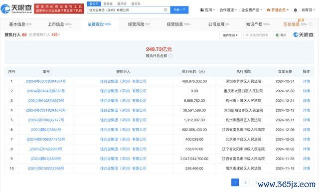The width and height of the screenshot is (319, 192).
Task: Click the Tianyancha logo at top left
Action: click(x=16, y=8)
